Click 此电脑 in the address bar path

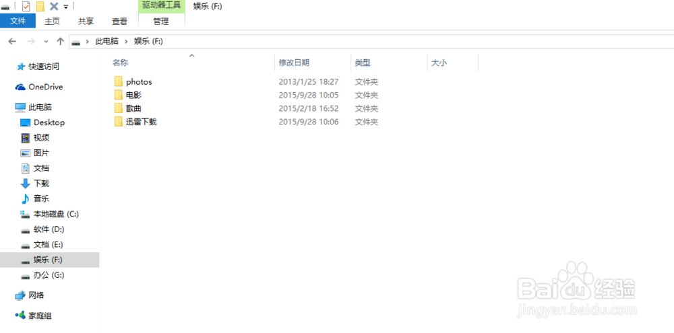tap(106, 41)
